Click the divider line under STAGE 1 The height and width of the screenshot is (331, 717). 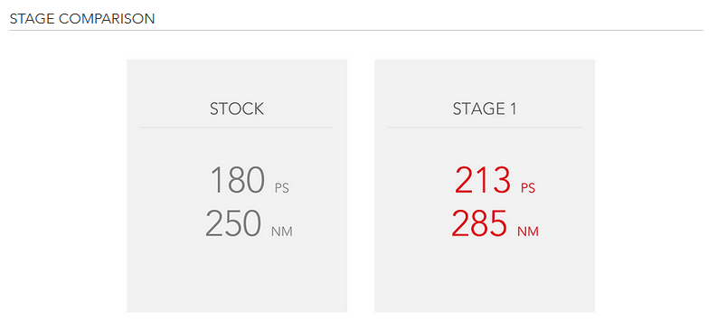[485, 128]
